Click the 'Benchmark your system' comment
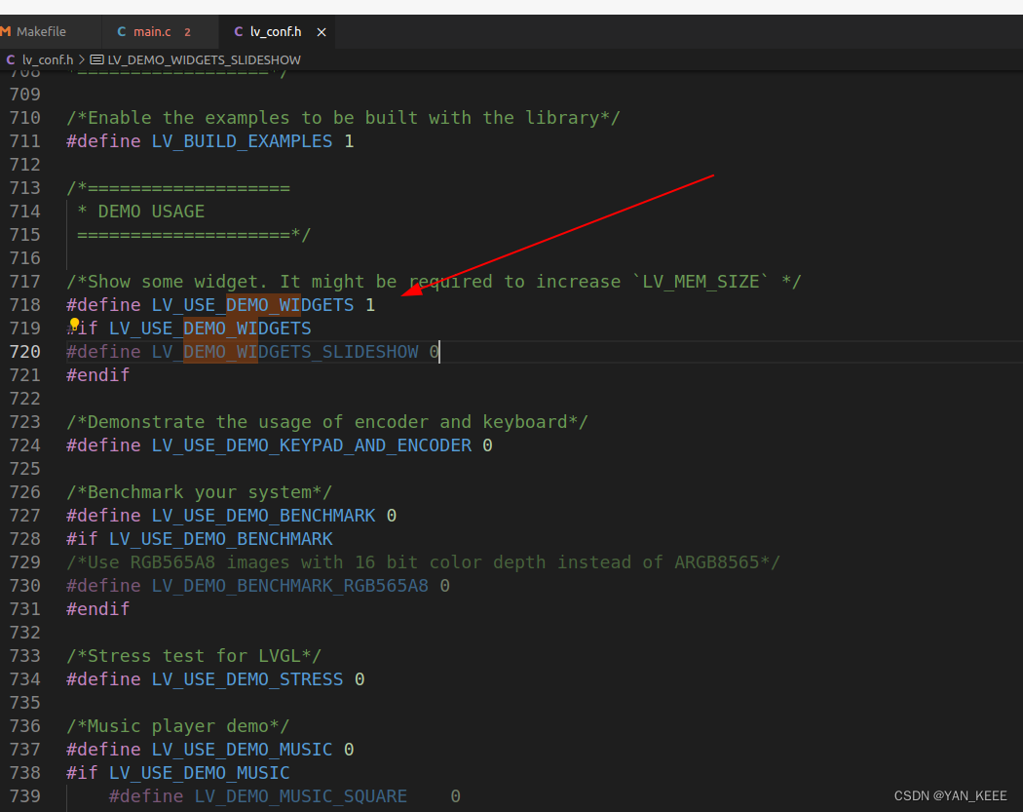Viewport: 1023px width, 812px height. click(x=199, y=492)
